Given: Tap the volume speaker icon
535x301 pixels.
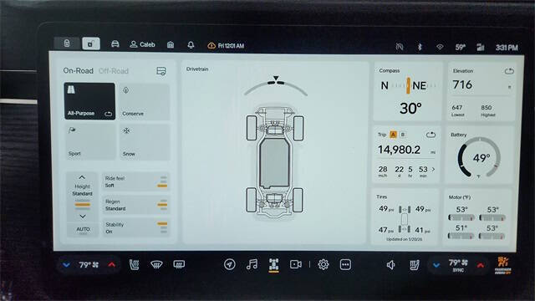Looking at the screenshot, I should click(391, 265).
